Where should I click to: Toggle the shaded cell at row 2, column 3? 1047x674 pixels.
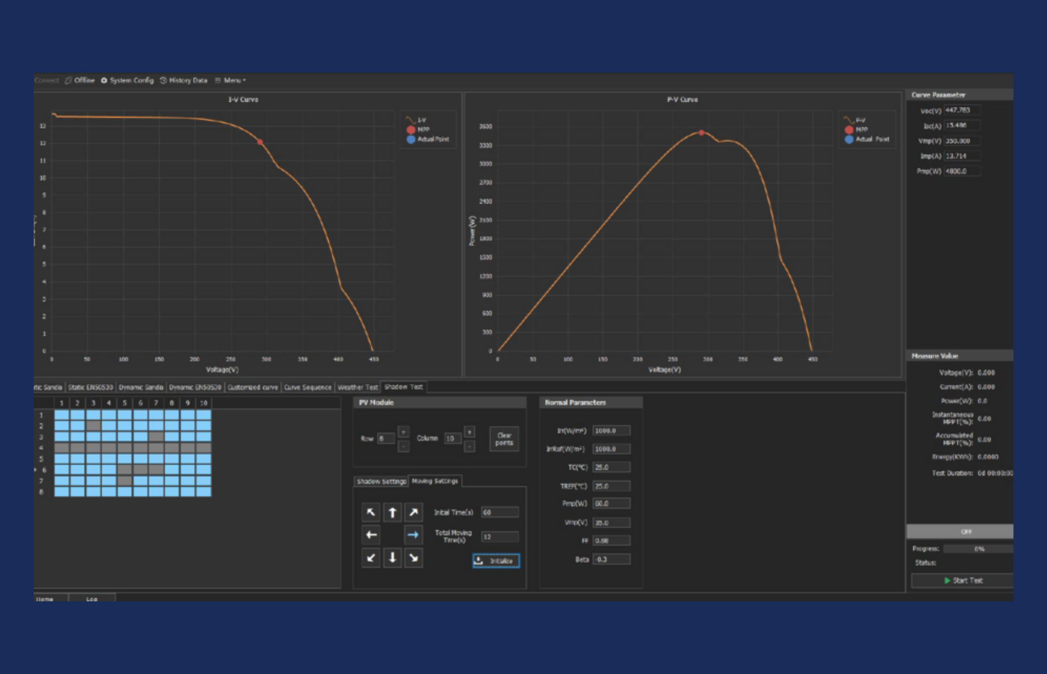coord(93,426)
